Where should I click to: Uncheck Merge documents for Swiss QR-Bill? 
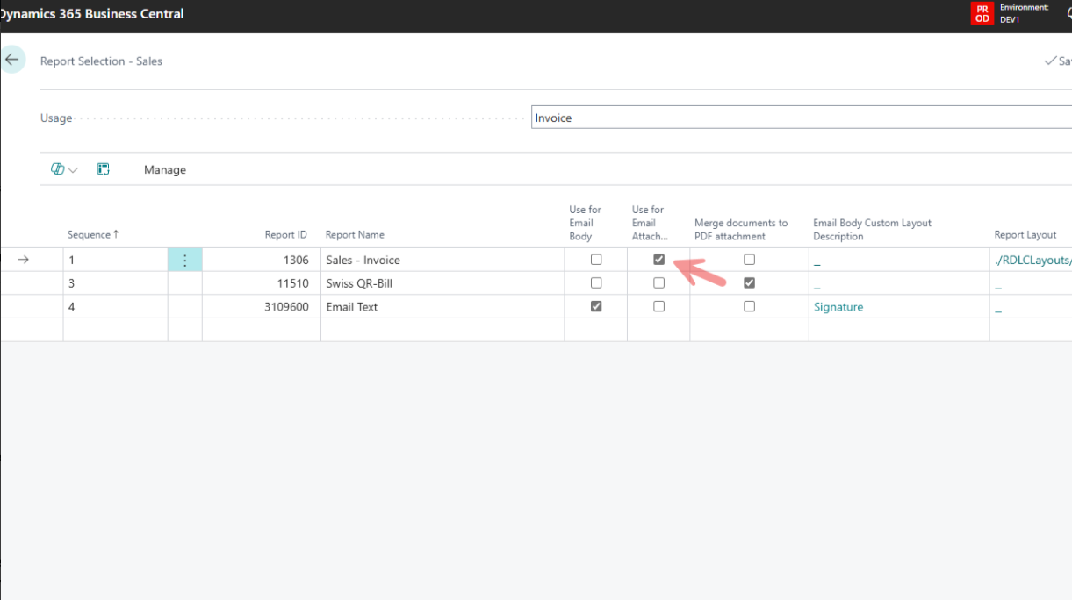point(749,283)
